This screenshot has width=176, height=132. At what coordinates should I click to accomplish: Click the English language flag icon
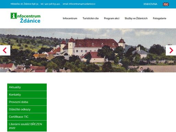[166, 4]
